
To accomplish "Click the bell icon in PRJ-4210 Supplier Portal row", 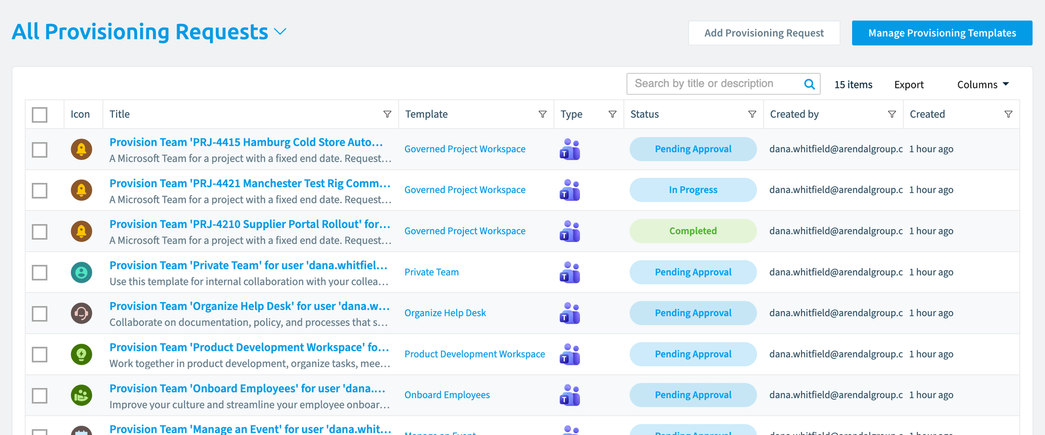I will click(82, 231).
